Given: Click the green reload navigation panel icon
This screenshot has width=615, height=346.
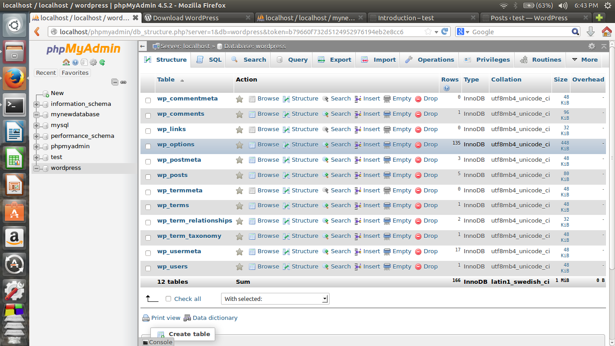Looking at the screenshot, I should pyautogui.click(x=102, y=63).
